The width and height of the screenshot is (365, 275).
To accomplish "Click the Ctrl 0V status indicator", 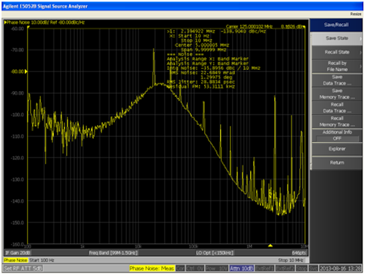I will pyautogui.click(x=195, y=268).
